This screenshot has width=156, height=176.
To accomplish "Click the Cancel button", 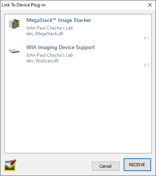I will pos(106,166).
